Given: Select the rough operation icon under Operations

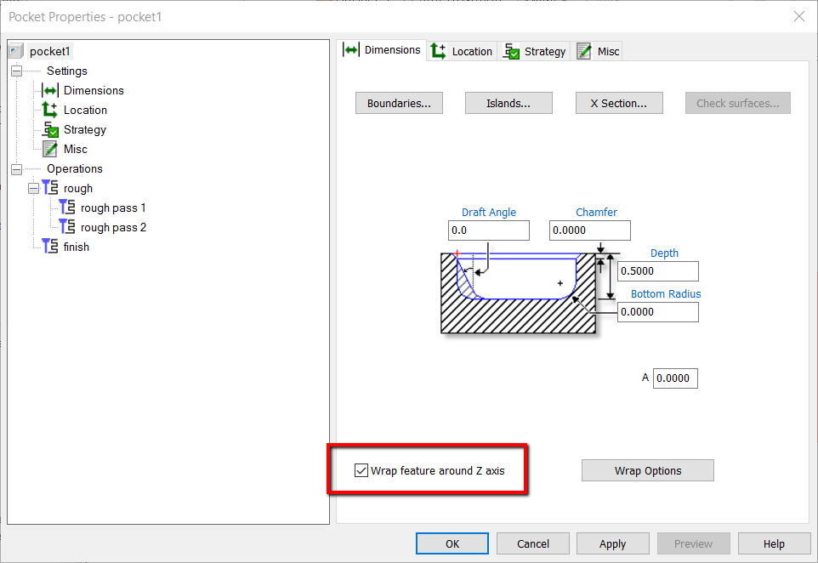Looking at the screenshot, I should pyautogui.click(x=49, y=188).
